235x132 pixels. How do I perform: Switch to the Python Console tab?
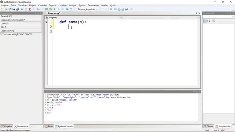tap(64, 126)
